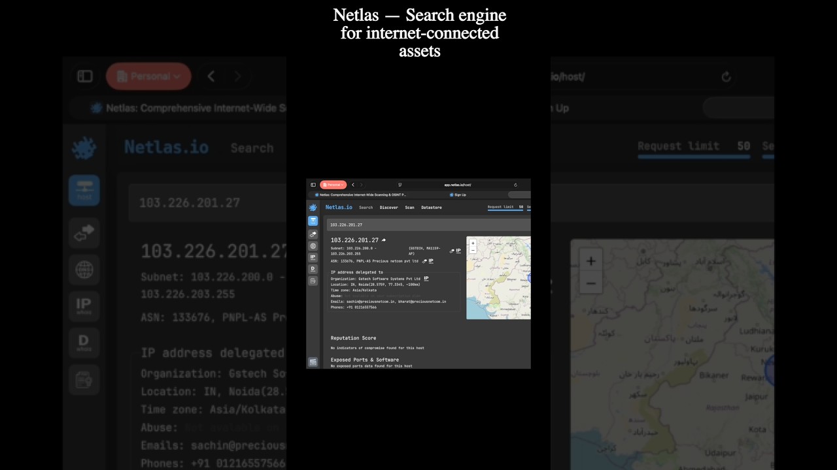Click the Reputation Score heading
This screenshot has height=470, width=837.
[x=353, y=338]
